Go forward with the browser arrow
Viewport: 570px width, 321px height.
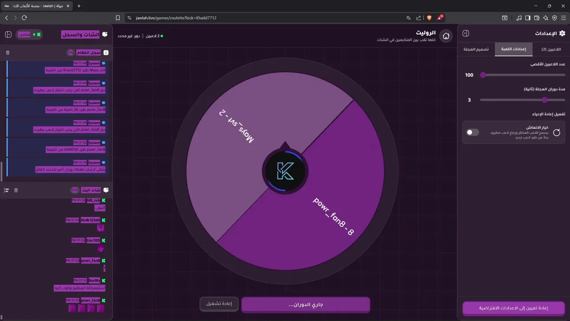[x=15, y=18]
